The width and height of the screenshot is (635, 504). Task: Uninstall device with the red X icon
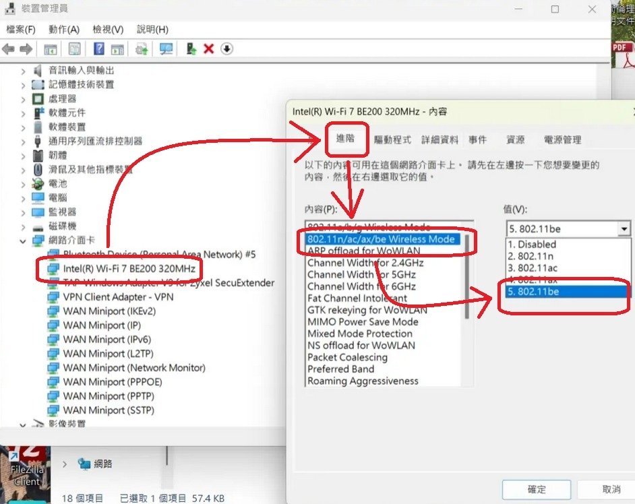[208, 49]
